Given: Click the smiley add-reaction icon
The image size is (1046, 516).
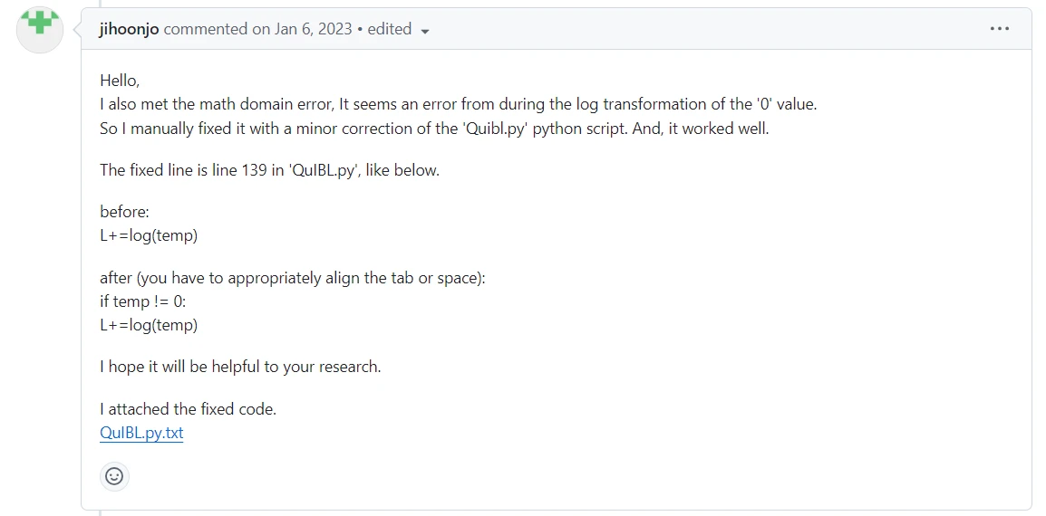Looking at the screenshot, I should coord(114,476).
